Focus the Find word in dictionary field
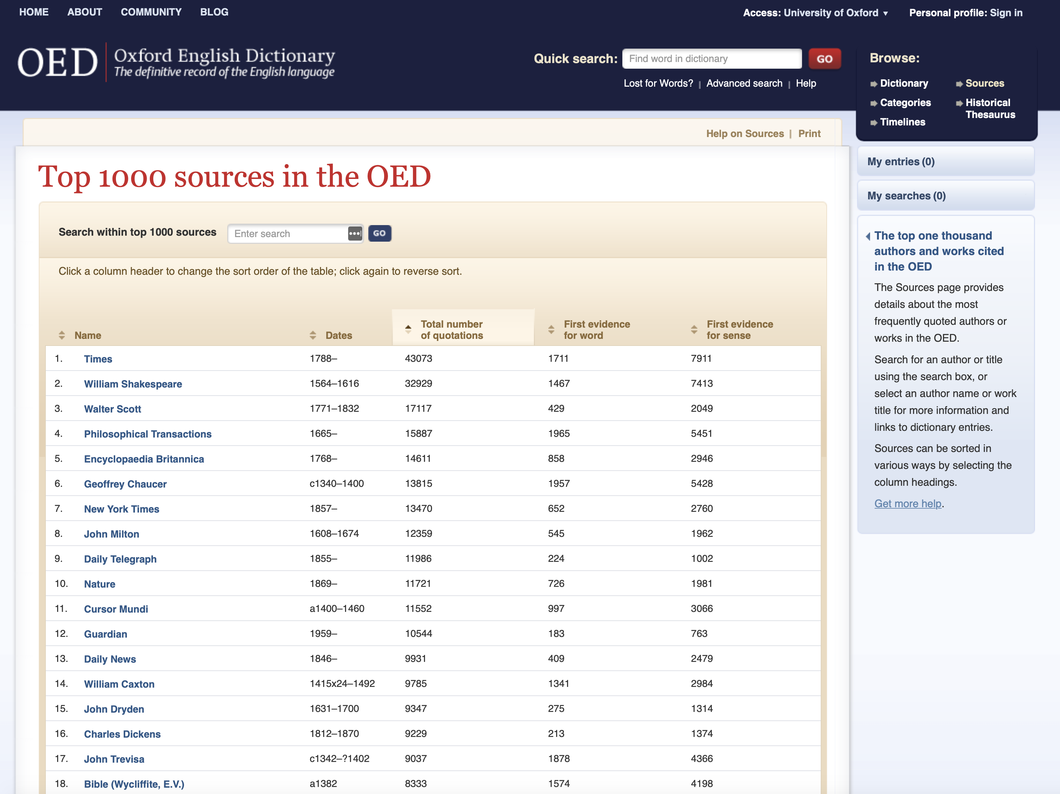This screenshot has width=1060, height=794. coord(711,59)
